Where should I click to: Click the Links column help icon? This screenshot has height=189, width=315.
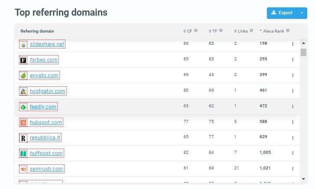tap(251, 30)
